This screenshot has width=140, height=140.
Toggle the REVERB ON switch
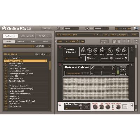[x=111, y=58]
